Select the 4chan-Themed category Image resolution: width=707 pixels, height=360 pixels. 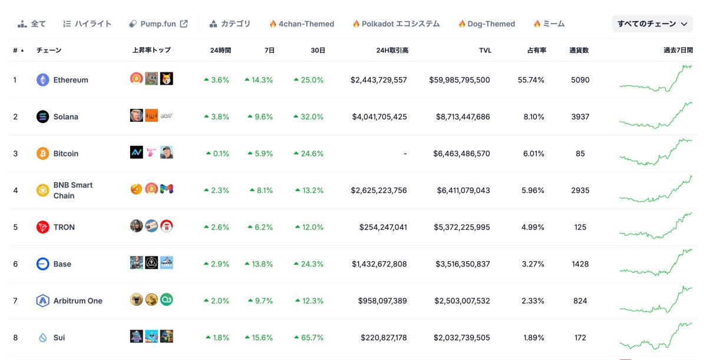[x=302, y=24]
